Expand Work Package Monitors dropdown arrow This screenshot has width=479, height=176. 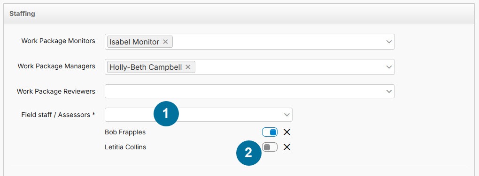pyautogui.click(x=388, y=42)
